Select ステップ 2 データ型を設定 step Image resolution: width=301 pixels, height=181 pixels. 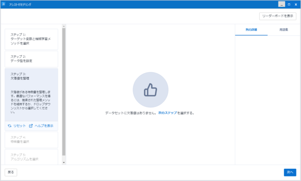point(32,59)
